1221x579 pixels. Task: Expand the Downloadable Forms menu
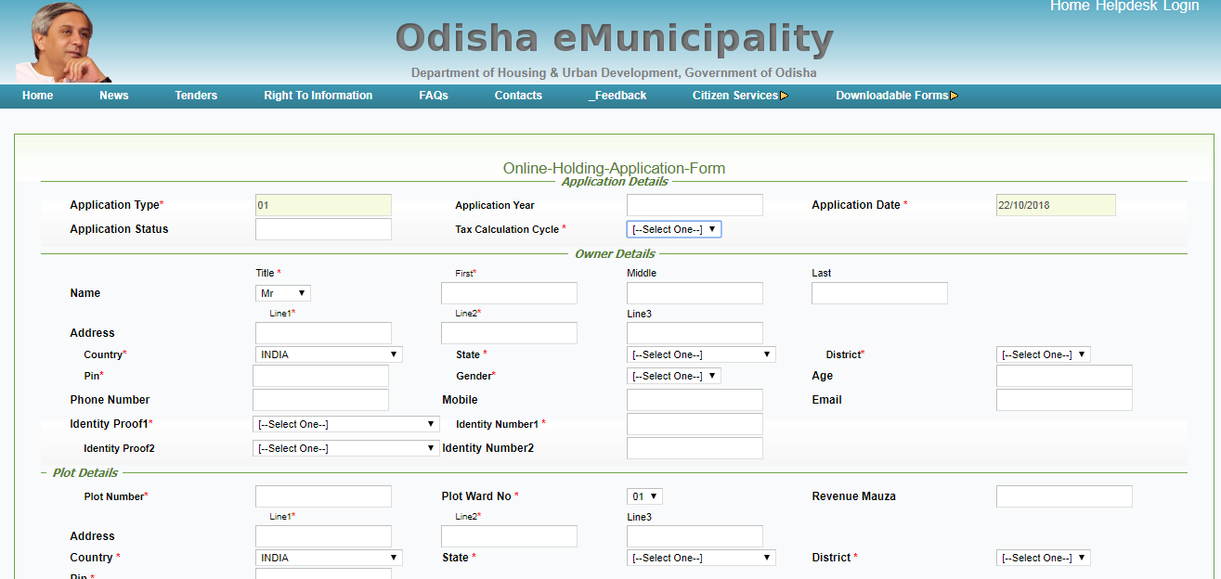(891, 95)
